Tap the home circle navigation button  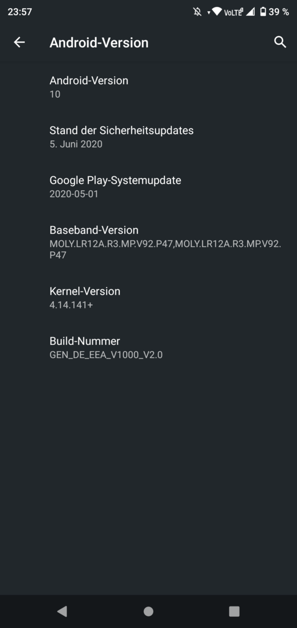pos(148,611)
